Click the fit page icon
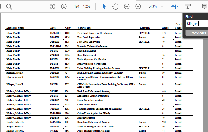Image resolution: width=208 pixels, height=132 pixels. pyautogui.click(x=173, y=6)
